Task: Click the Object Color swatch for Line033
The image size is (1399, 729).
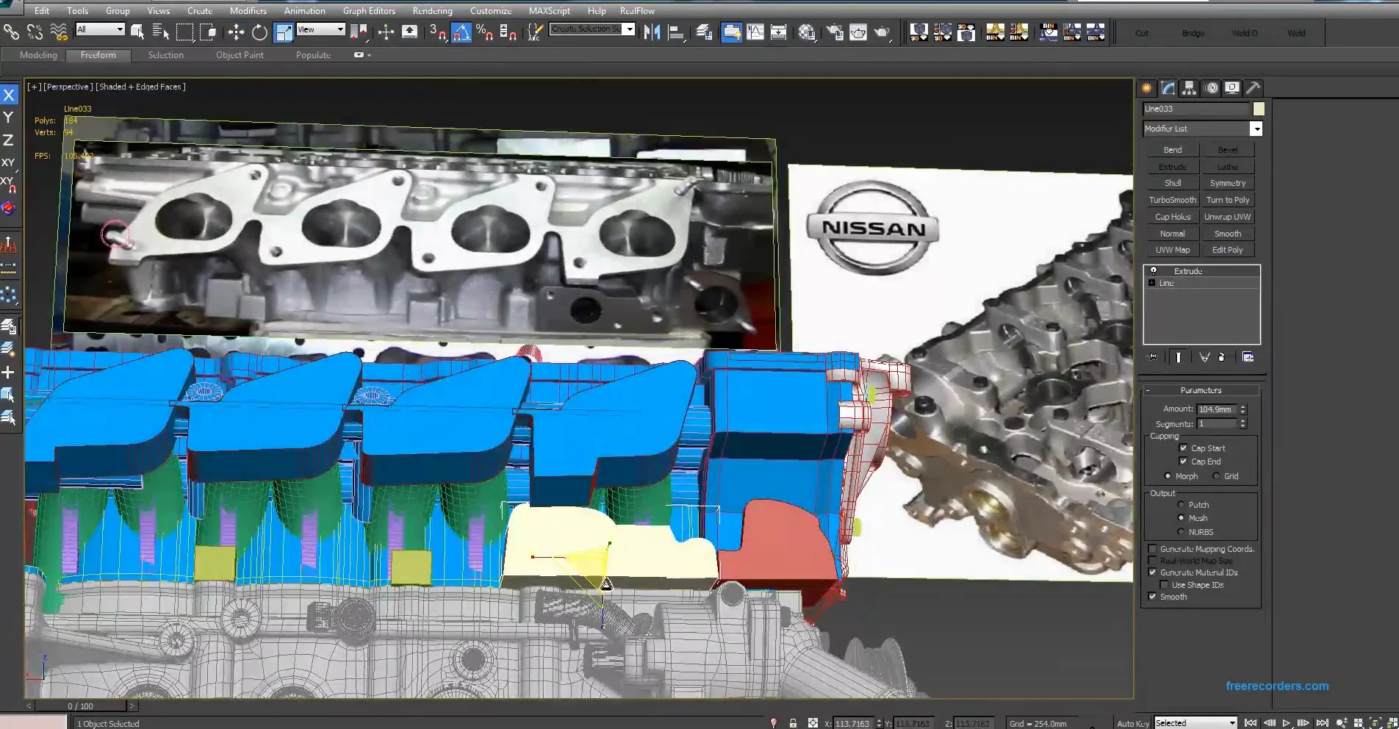Action: click(x=1258, y=109)
